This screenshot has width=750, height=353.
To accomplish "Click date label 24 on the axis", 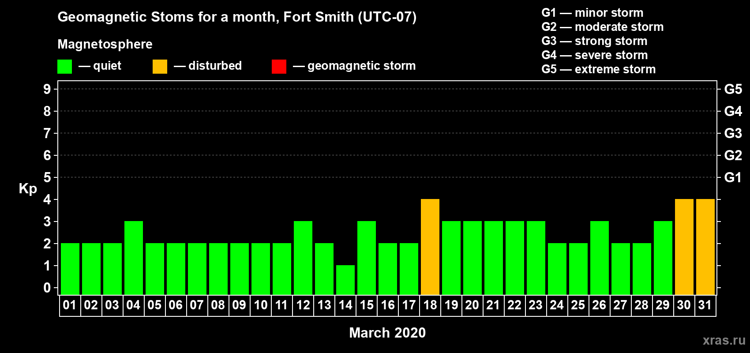I will (x=557, y=305).
